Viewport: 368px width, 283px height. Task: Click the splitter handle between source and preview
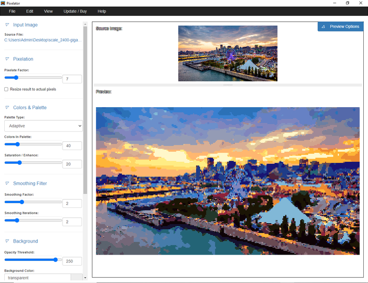[228, 85]
